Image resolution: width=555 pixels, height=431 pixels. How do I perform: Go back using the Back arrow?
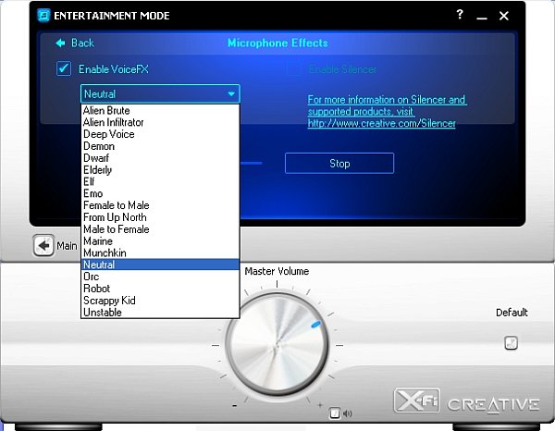click(x=60, y=43)
